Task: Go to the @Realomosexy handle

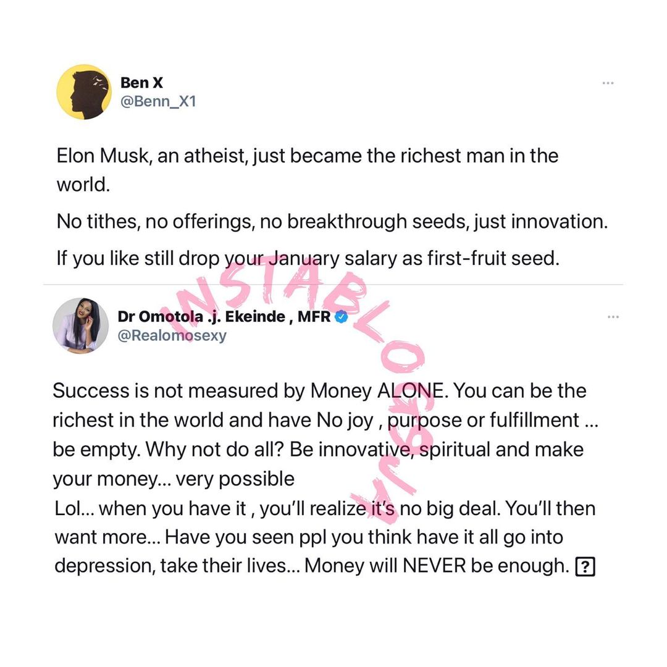Action: coord(172,335)
